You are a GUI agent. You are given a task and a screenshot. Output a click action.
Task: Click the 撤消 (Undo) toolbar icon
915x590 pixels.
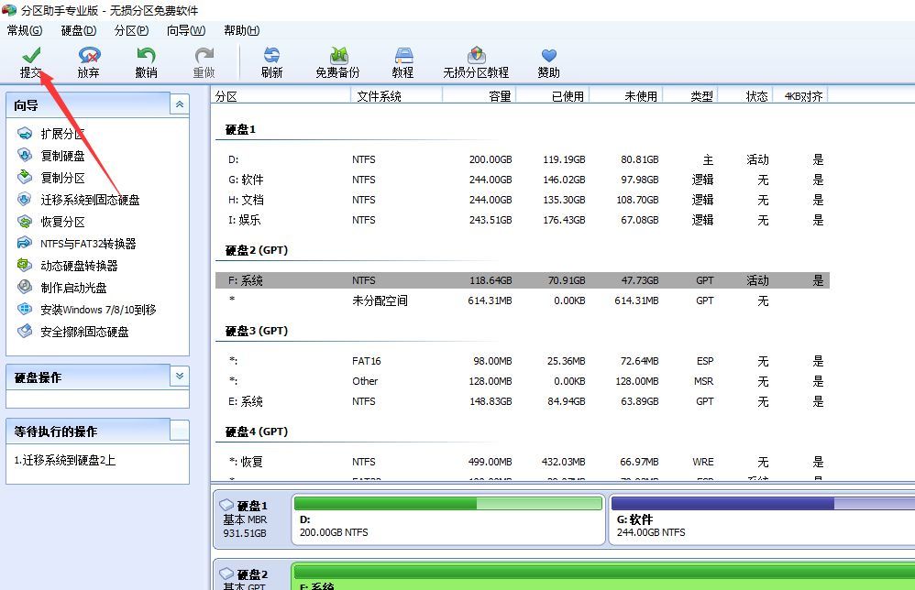pyautogui.click(x=146, y=55)
